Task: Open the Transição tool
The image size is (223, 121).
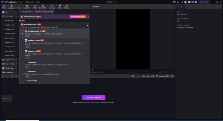Action: pos(52,7)
